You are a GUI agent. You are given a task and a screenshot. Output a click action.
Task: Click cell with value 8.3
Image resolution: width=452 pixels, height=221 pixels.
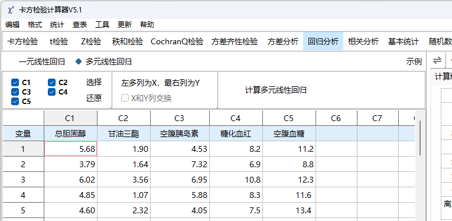[236, 195]
